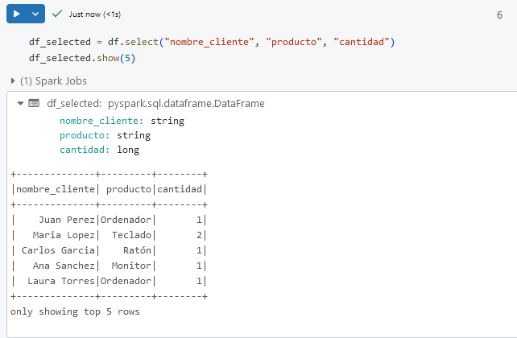Open the df_selected DataFrame name link

point(73,103)
